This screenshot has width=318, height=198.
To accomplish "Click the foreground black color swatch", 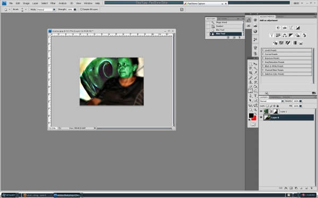I will (x=251, y=116).
